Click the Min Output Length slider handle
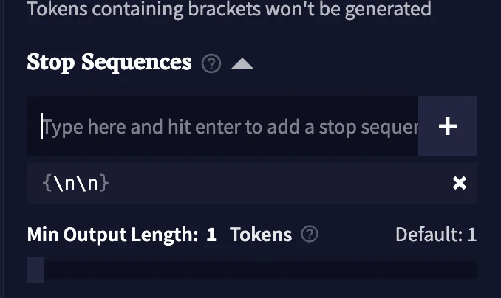 [35, 270]
